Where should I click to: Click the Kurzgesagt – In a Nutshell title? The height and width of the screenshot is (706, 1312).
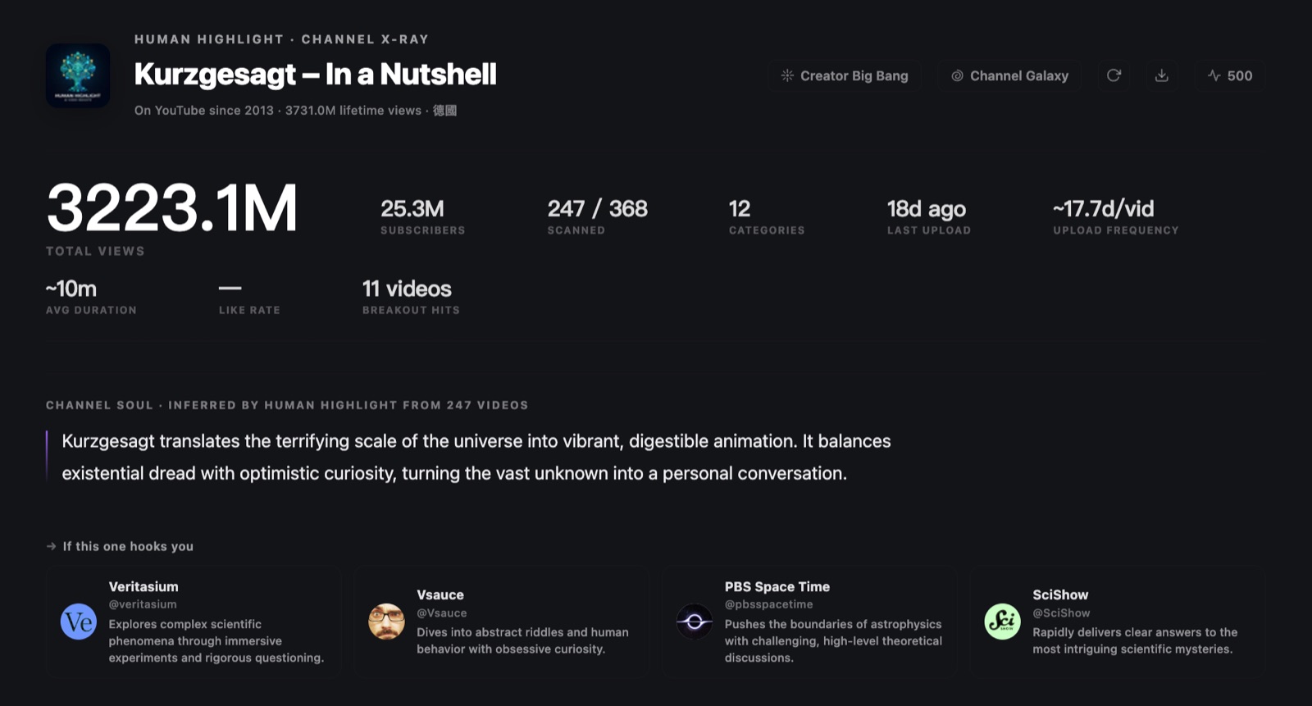pos(315,75)
